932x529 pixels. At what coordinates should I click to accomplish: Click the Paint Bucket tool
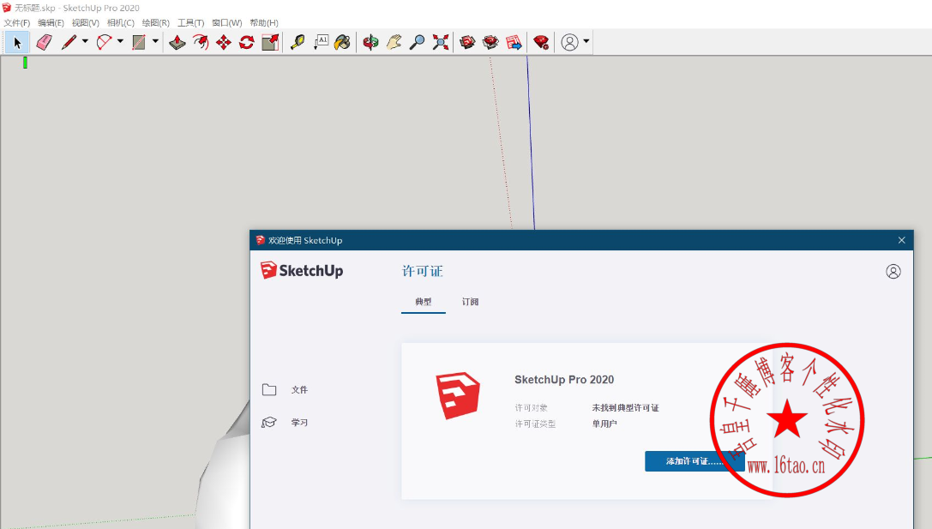[x=342, y=42]
